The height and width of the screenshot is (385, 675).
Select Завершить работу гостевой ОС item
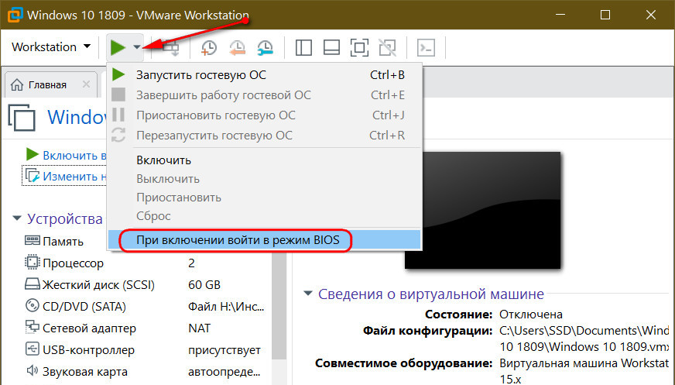tap(264, 95)
